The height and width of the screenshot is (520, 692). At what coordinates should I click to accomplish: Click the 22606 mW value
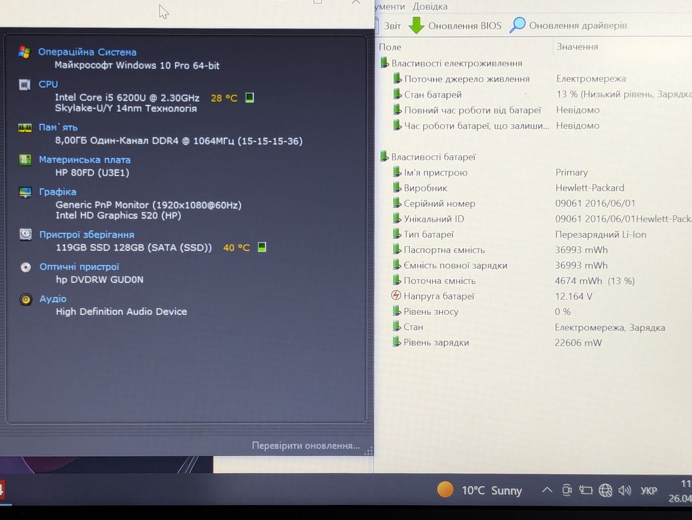(578, 342)
